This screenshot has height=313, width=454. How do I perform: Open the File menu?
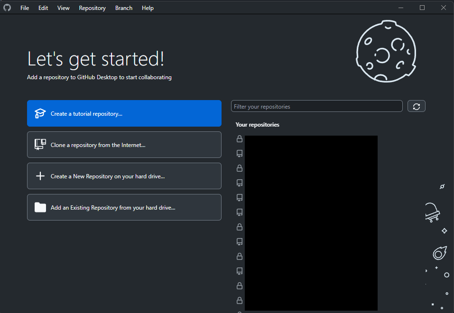(x=24, y=8)
